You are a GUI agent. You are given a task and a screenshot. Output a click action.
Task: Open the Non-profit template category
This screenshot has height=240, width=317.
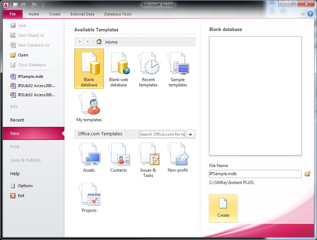(x=178, y=157)
